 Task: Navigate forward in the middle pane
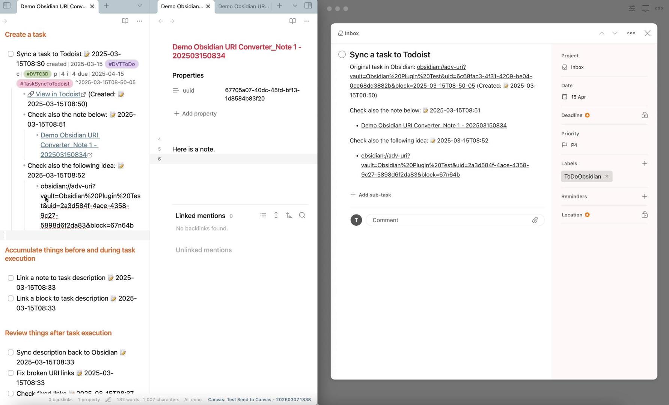[172, 21]
